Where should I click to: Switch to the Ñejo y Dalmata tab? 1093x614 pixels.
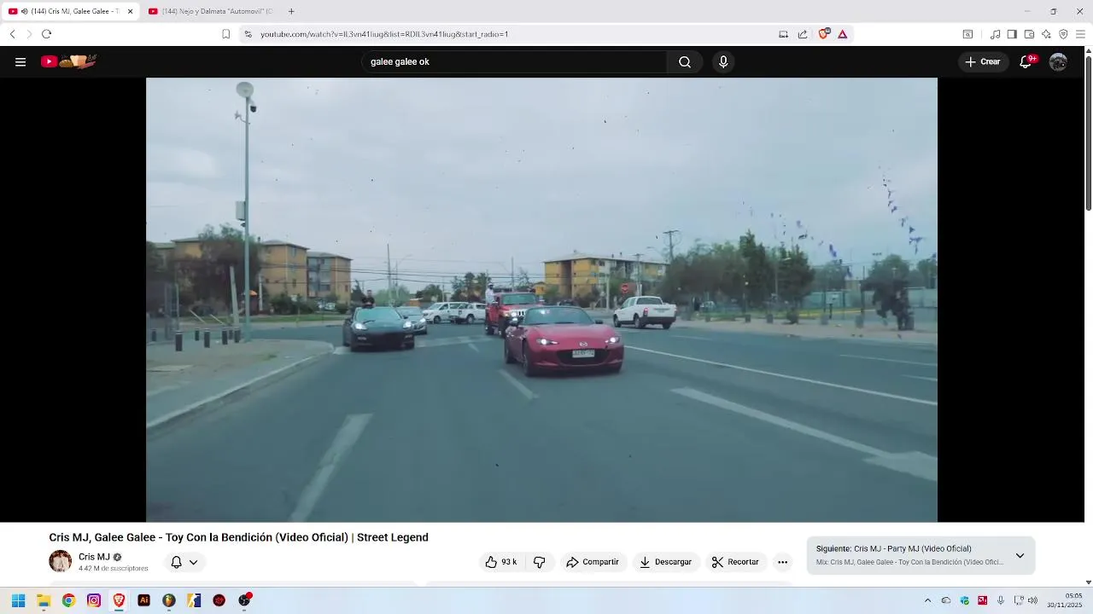[210, 11]
